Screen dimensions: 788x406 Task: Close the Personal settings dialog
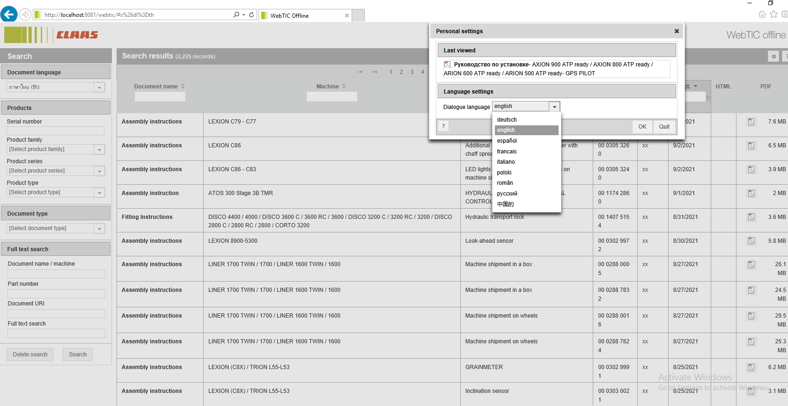coord(677,31)
